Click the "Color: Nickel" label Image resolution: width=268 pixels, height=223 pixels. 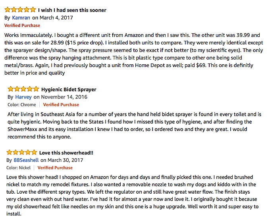(x=19, y=168)
